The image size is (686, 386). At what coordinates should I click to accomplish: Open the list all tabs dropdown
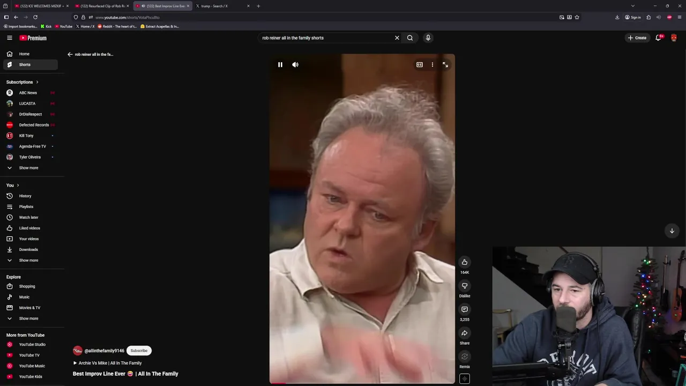(x=632, y=6)
